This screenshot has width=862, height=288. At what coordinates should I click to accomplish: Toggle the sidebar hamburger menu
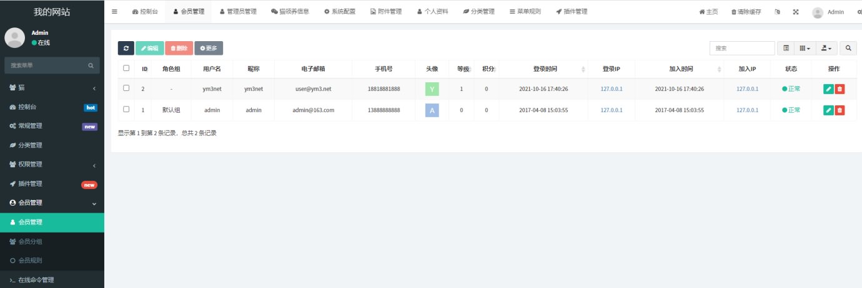[114, 12]
